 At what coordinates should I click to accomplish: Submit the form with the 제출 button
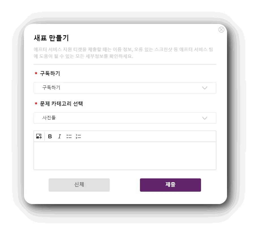click(170, 185)
